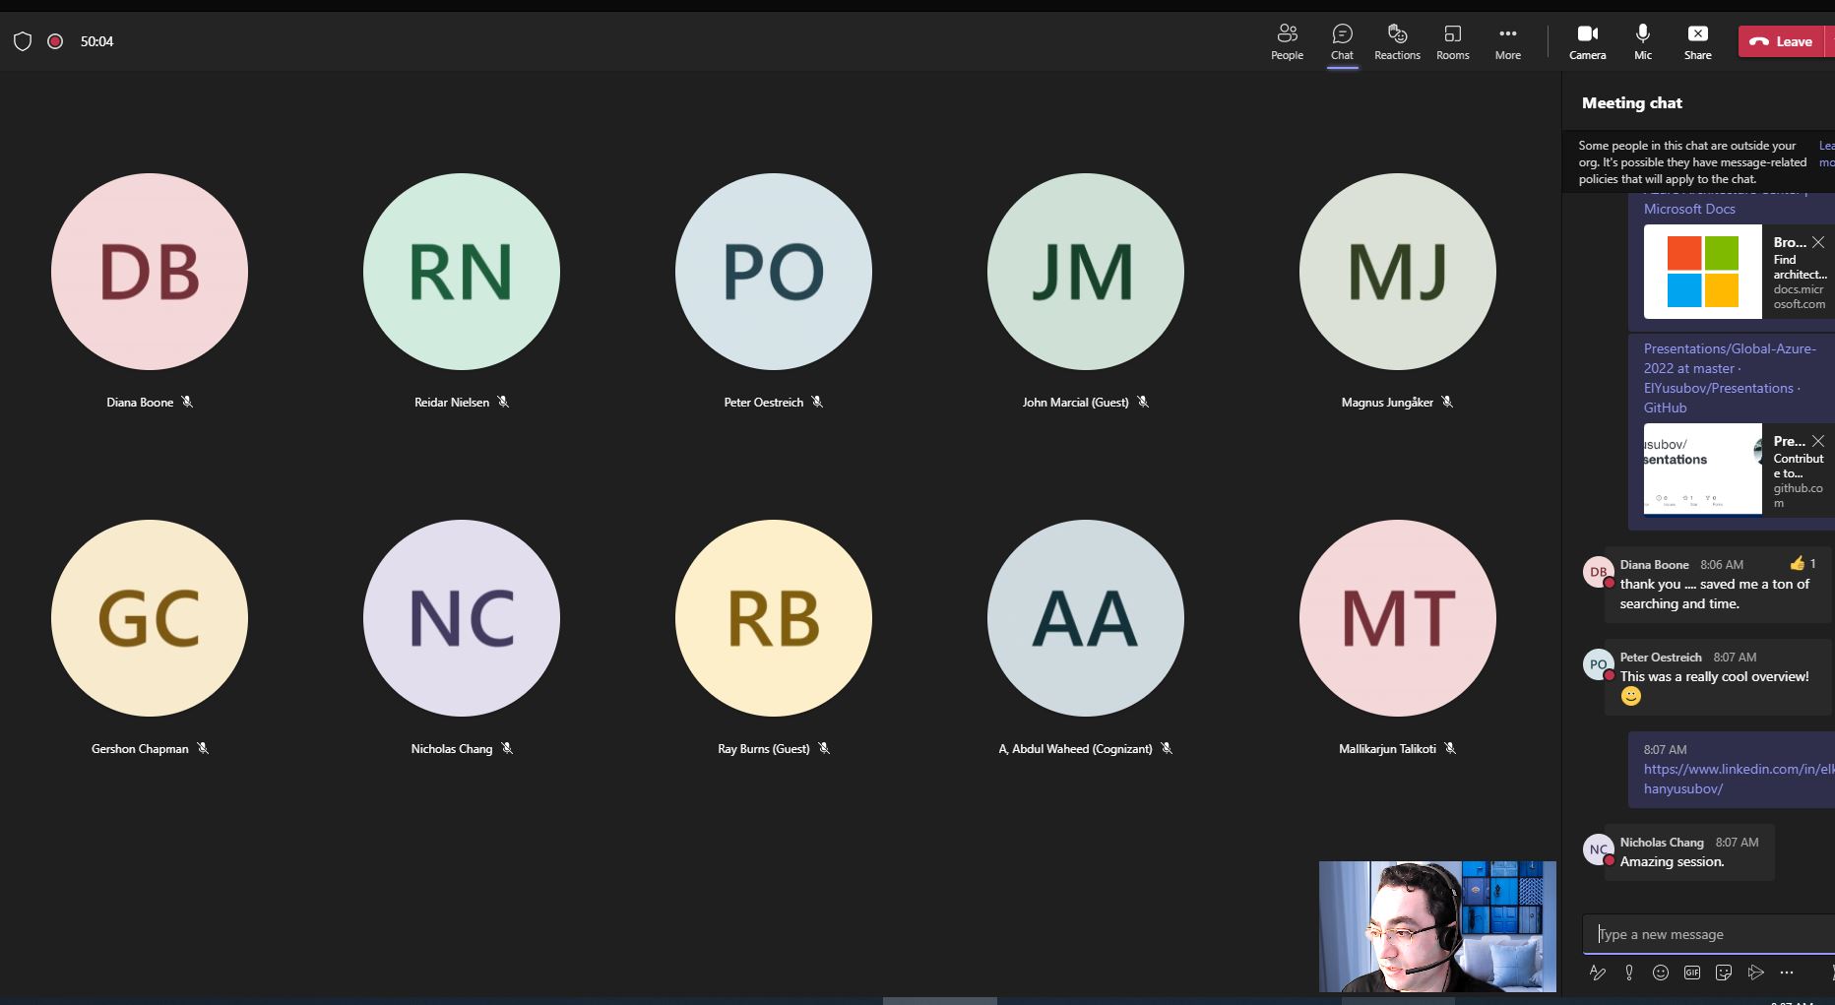The height and width of the screenshot is (1005, 1835).
Task: Turn on your camera
Action: (x=1587, y=41)
